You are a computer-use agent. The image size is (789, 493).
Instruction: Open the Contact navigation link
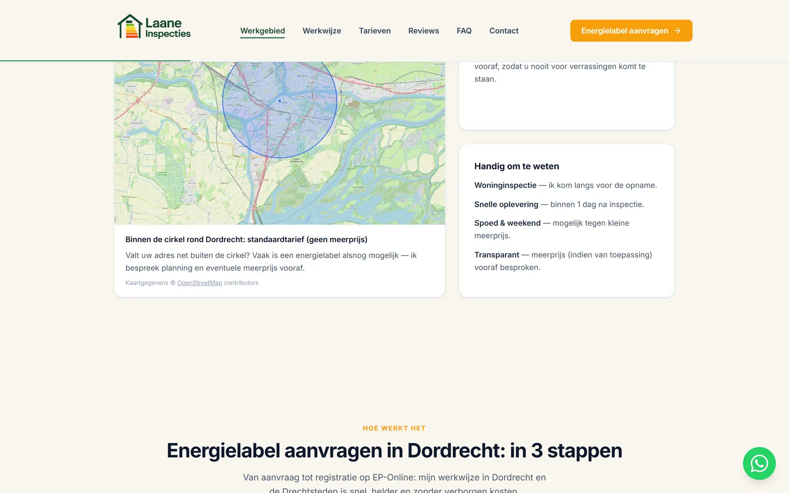click(x=504, y=31)
